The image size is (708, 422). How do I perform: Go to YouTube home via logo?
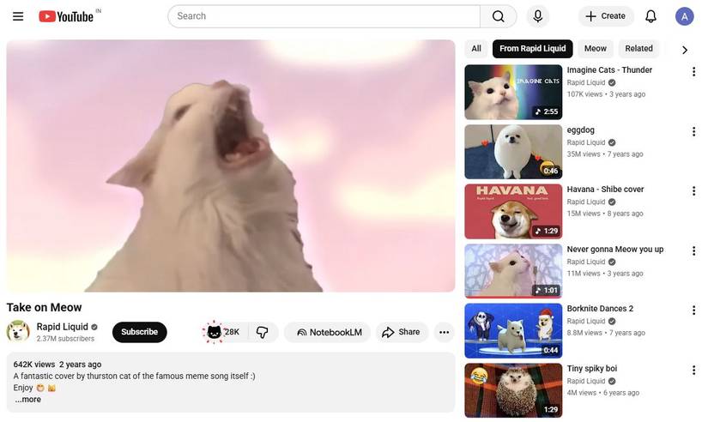(x=66, y=16)
